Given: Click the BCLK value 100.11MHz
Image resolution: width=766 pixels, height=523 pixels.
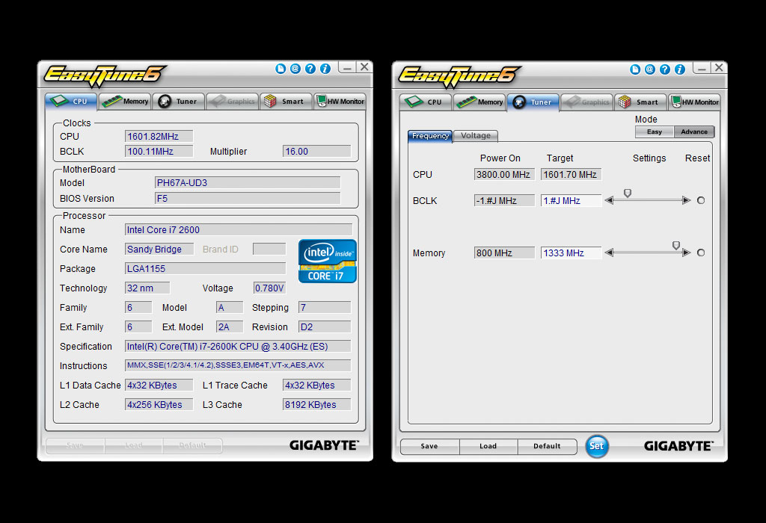Looking at the screenshot, I should [x=159, y=152].
